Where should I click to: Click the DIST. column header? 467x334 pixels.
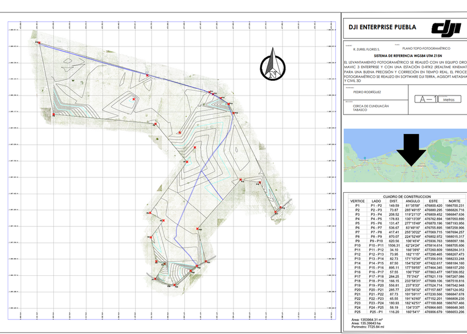[x=394, y=201]
